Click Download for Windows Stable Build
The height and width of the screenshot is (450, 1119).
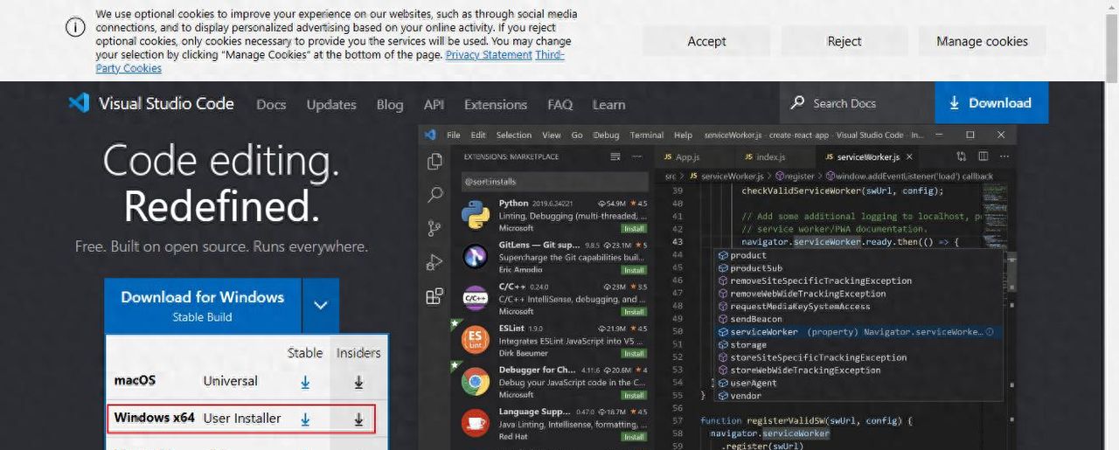[202, 306]
